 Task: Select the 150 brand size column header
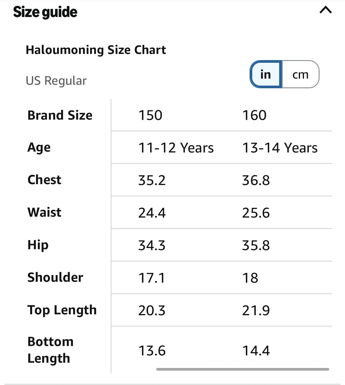150,115
